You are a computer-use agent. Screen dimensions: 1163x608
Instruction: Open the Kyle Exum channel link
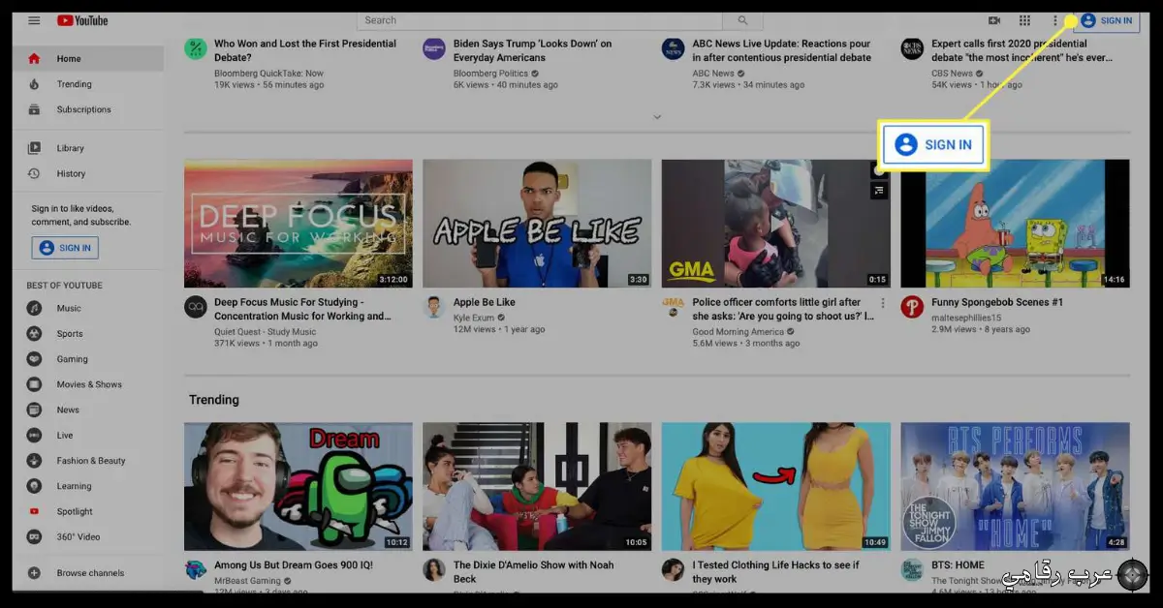[473, 317]
